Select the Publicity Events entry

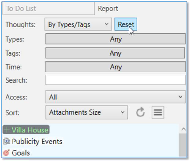coord(37,142)
